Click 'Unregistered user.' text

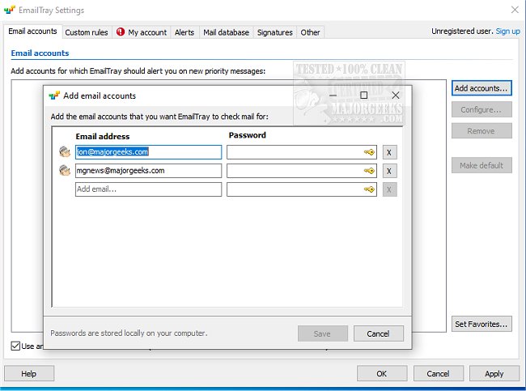coord(462,32)
